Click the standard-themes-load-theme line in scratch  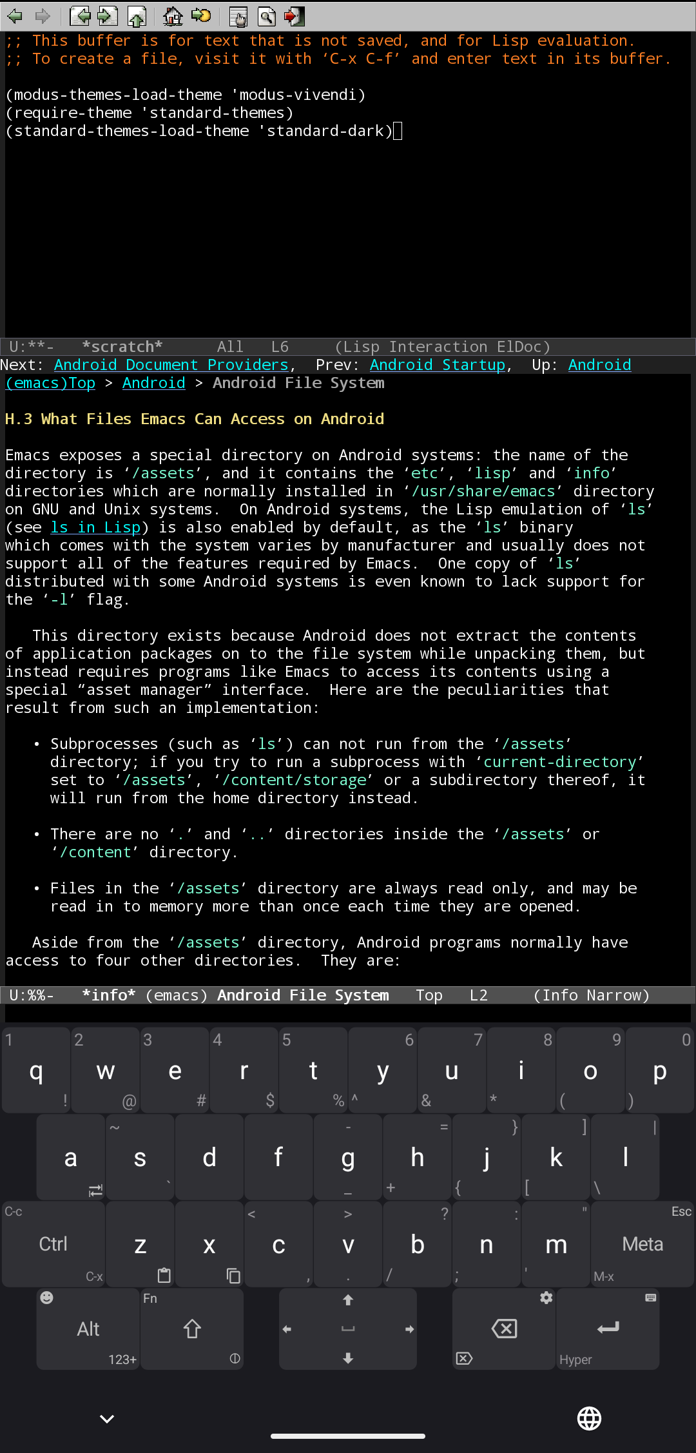click(x=199, y=131)
